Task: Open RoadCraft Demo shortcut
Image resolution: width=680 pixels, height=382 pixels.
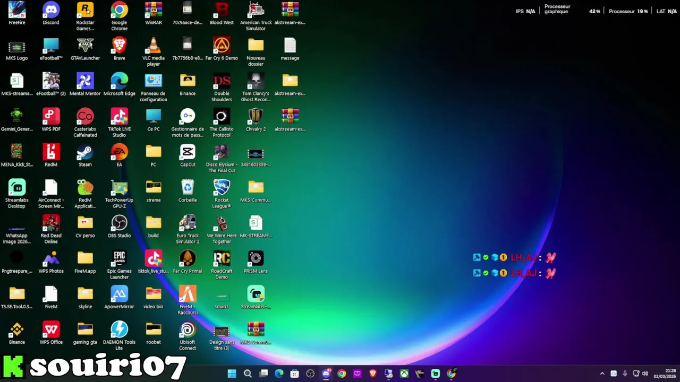Action: coord(222,265)
